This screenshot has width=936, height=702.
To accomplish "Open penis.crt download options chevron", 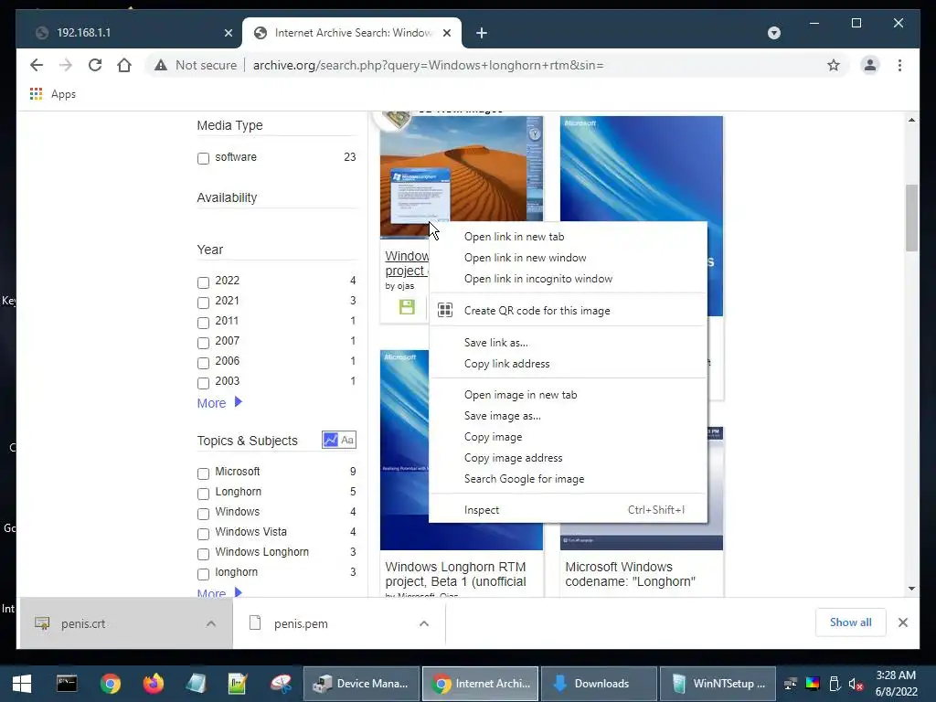I will point(211,623).
